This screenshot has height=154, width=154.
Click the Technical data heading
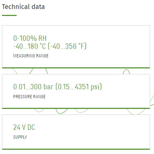[x=23, y=7]
